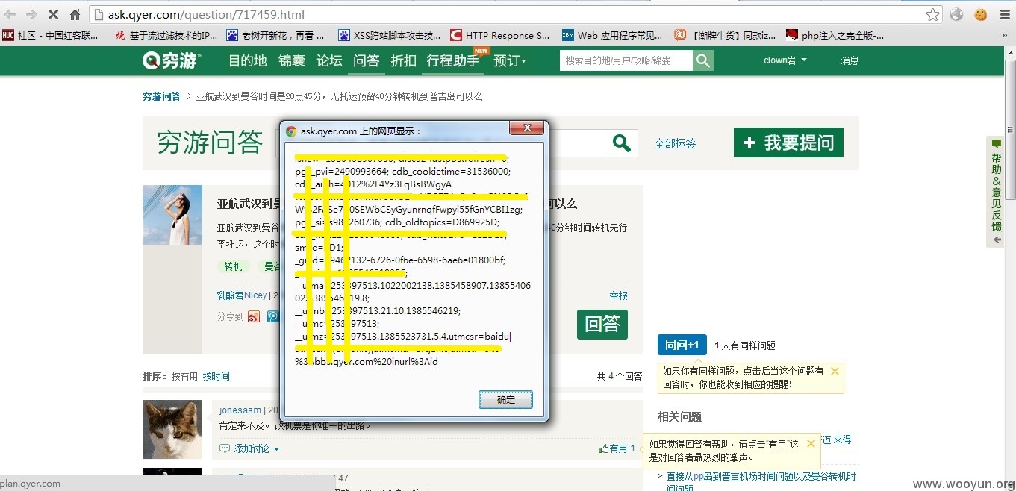Click the 同问+1 button
This screenshot has width=1016, height=491.
(682, 345)
